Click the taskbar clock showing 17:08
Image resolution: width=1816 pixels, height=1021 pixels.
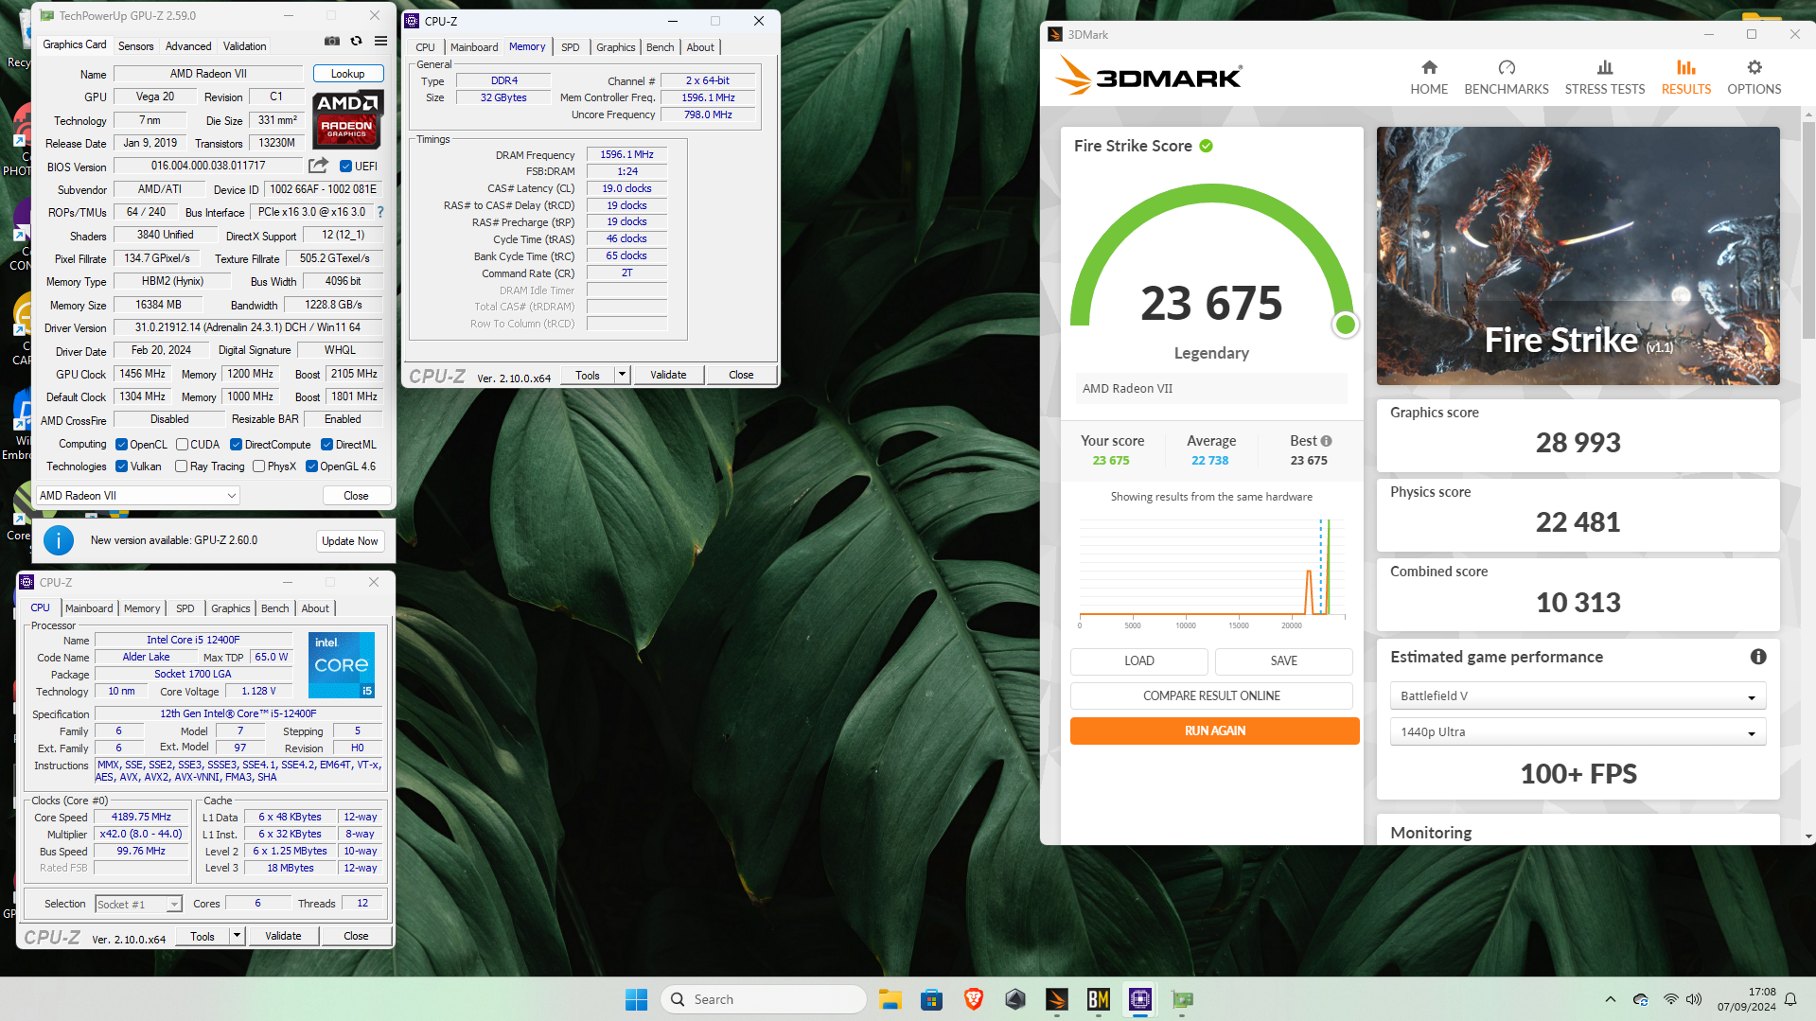pyautogui.click(x=1747, y=999)
